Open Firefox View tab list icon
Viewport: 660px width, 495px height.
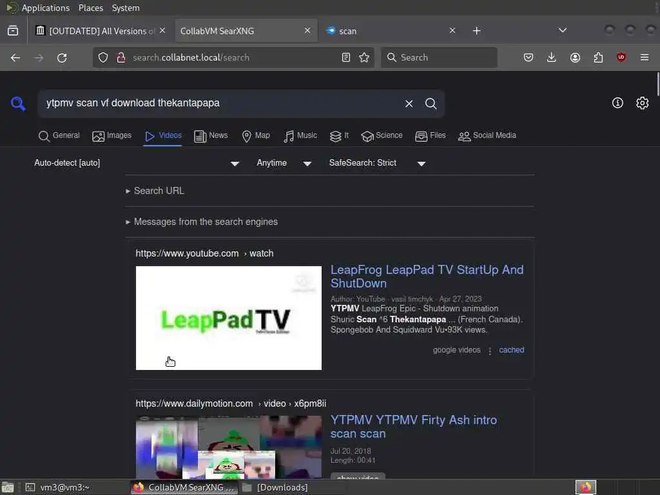13,31
